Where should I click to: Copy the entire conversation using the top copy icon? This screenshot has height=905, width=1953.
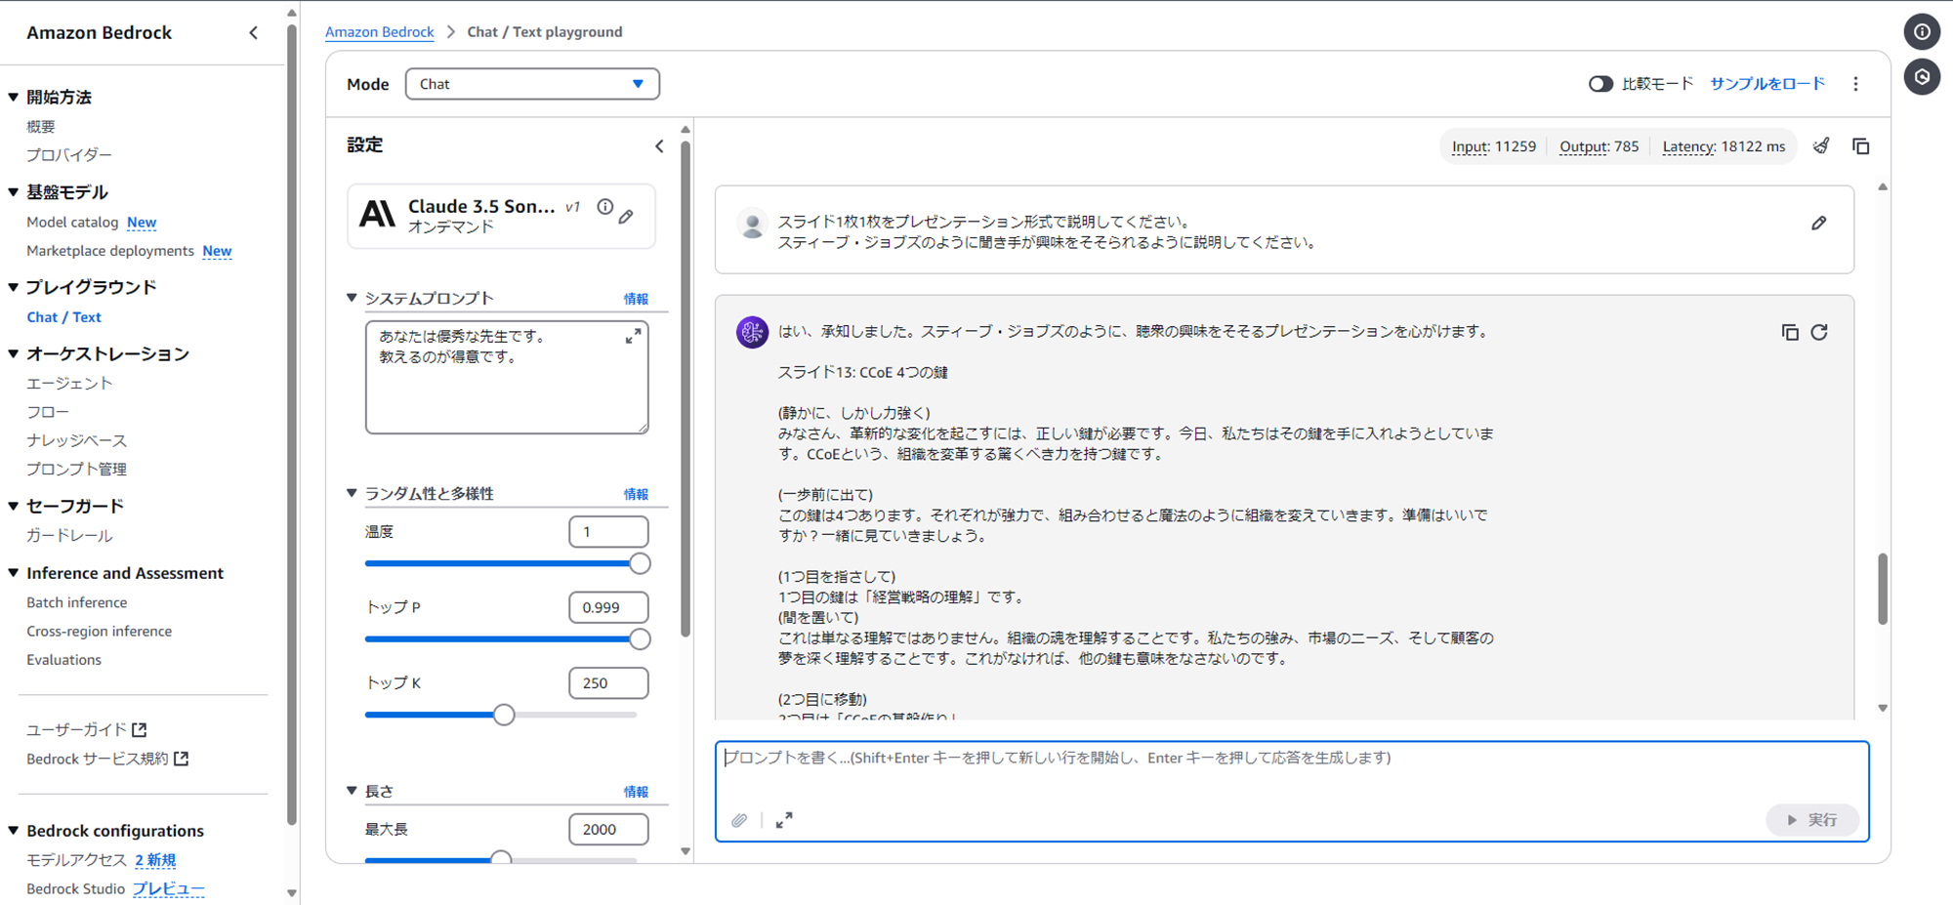1861,146
